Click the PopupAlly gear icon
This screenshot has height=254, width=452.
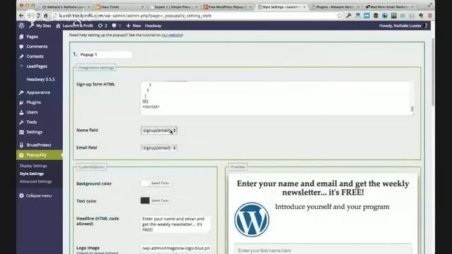coord(21,155)
